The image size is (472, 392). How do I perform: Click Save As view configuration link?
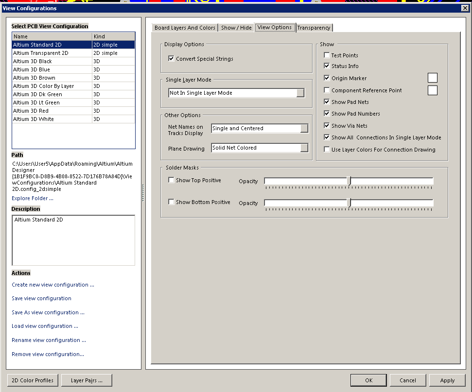[48, 312]
